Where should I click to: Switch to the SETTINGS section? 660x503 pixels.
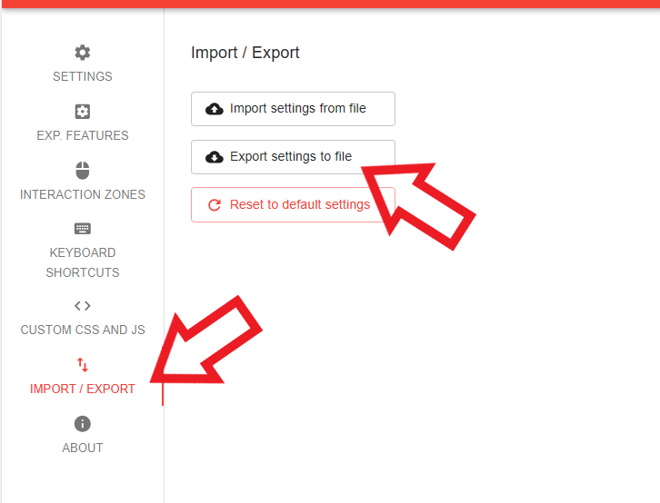click(x=83, y=76)
